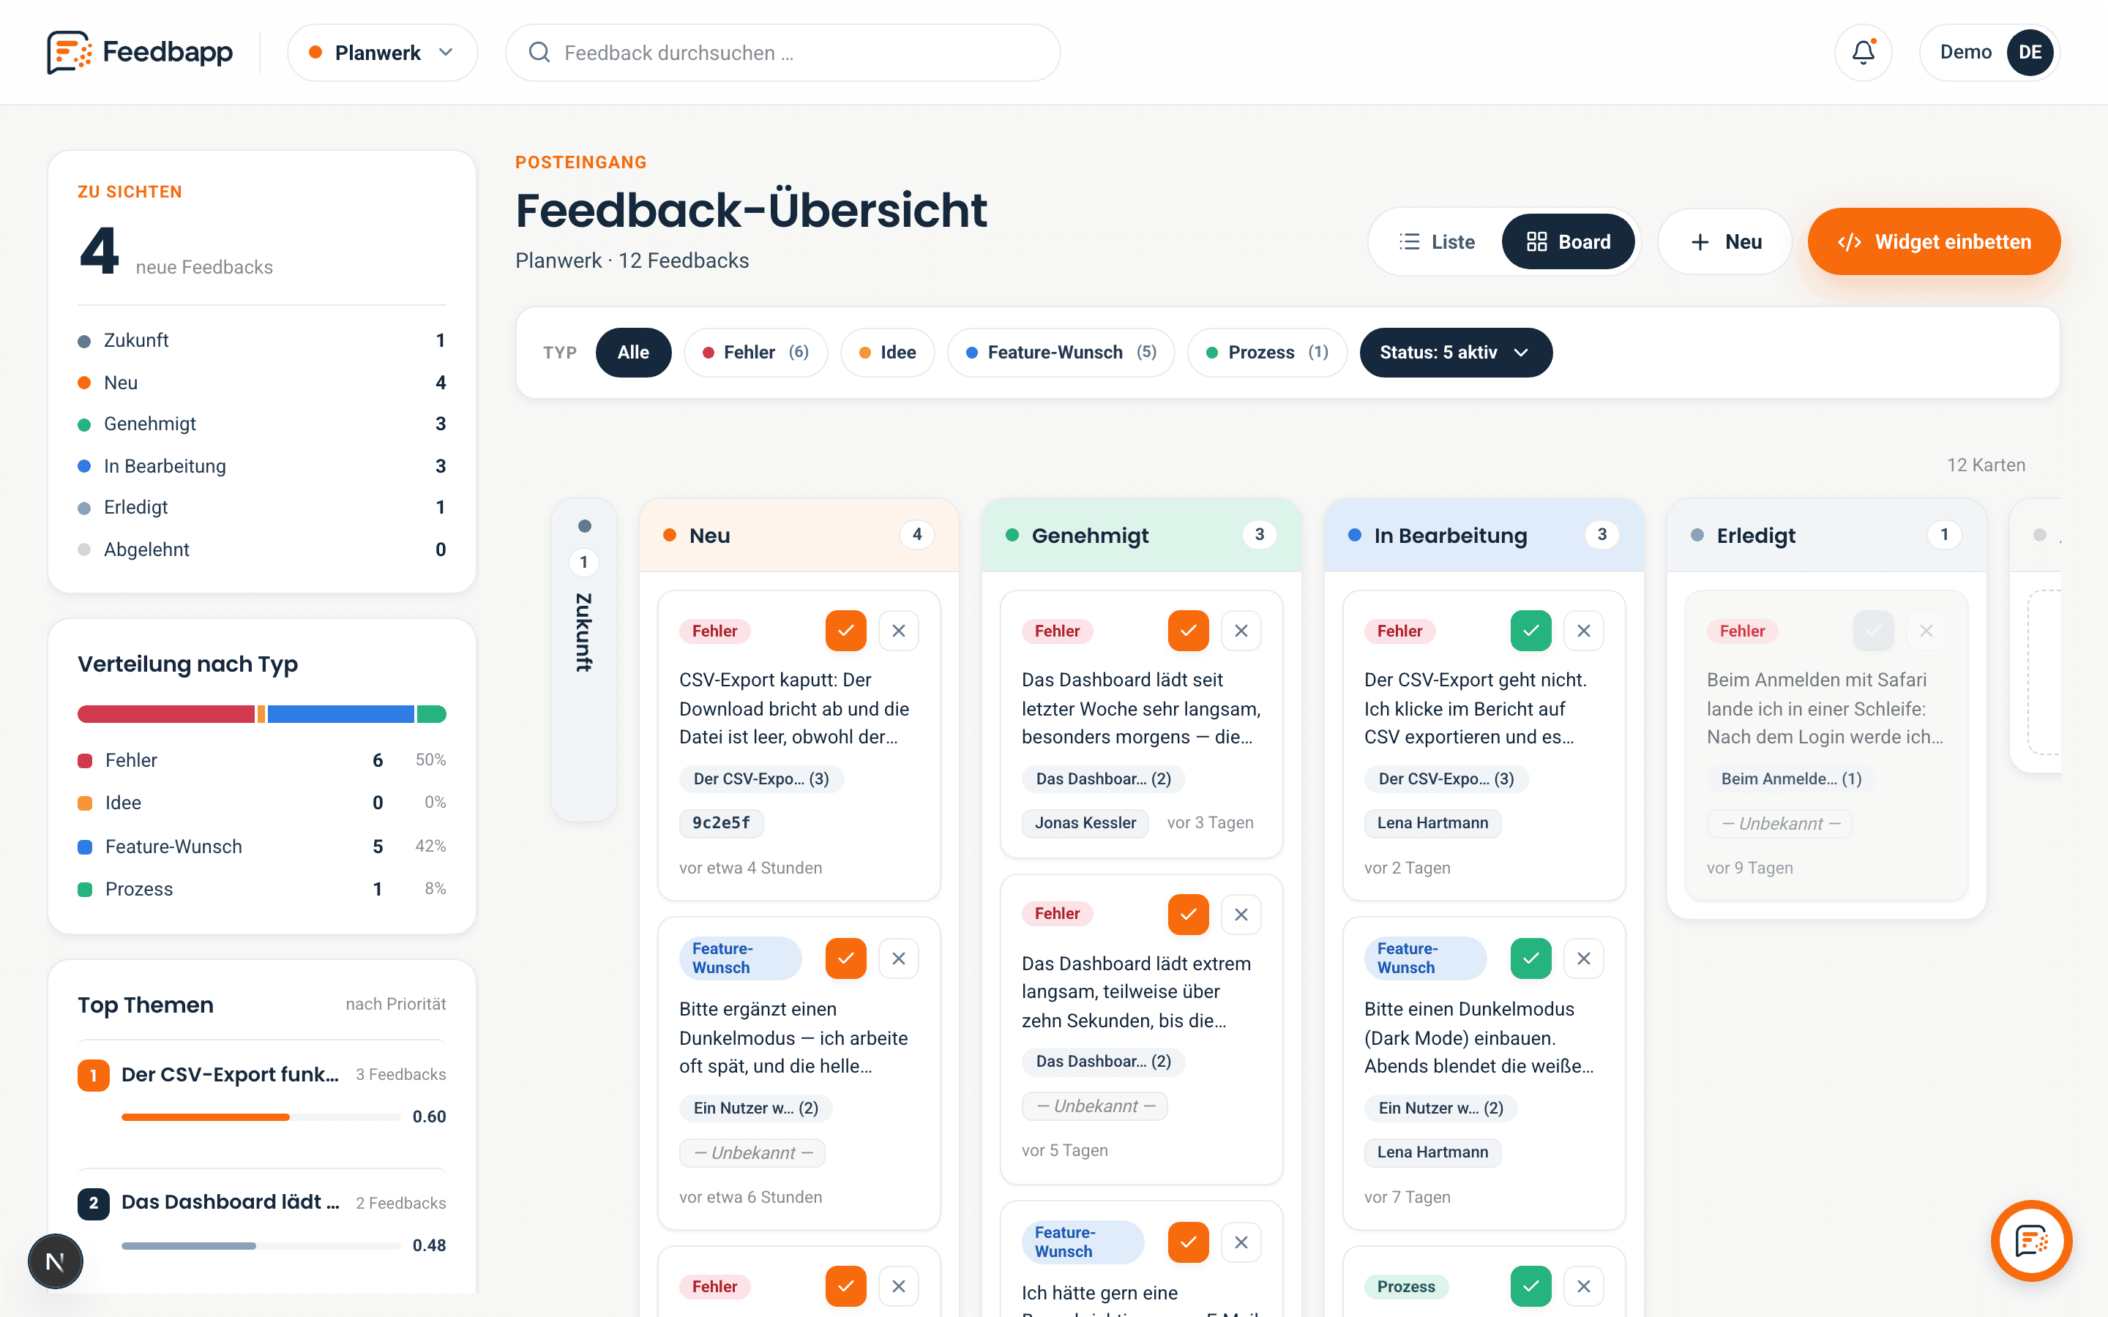Screen dimensions: 2108x1317
Task: Click the '9c2e5f' ID chip
Action: click(x=721, y=822)
